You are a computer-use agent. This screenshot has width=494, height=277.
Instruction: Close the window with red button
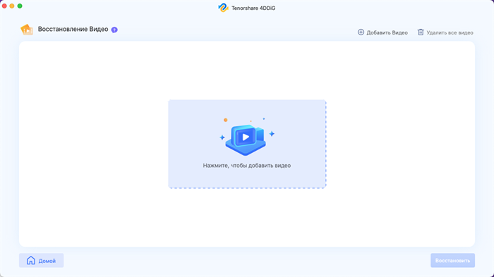click(4, 6)
